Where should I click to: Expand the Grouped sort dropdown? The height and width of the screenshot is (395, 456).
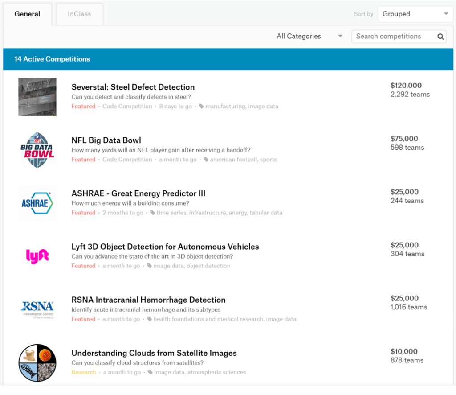click(x=415, y=14)
